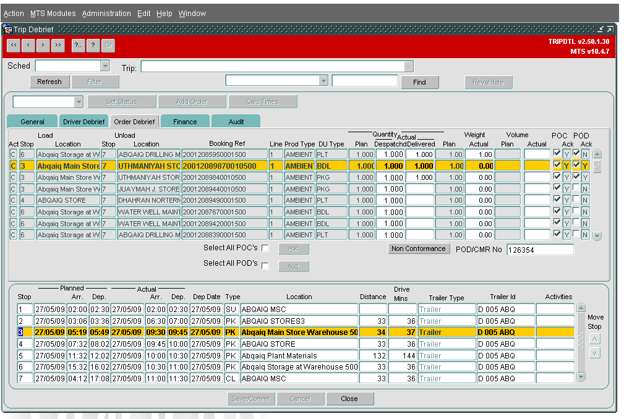Toggle POD checkbox for booking 20012089840010500
The image size is (624, 419).
(576, 176)
